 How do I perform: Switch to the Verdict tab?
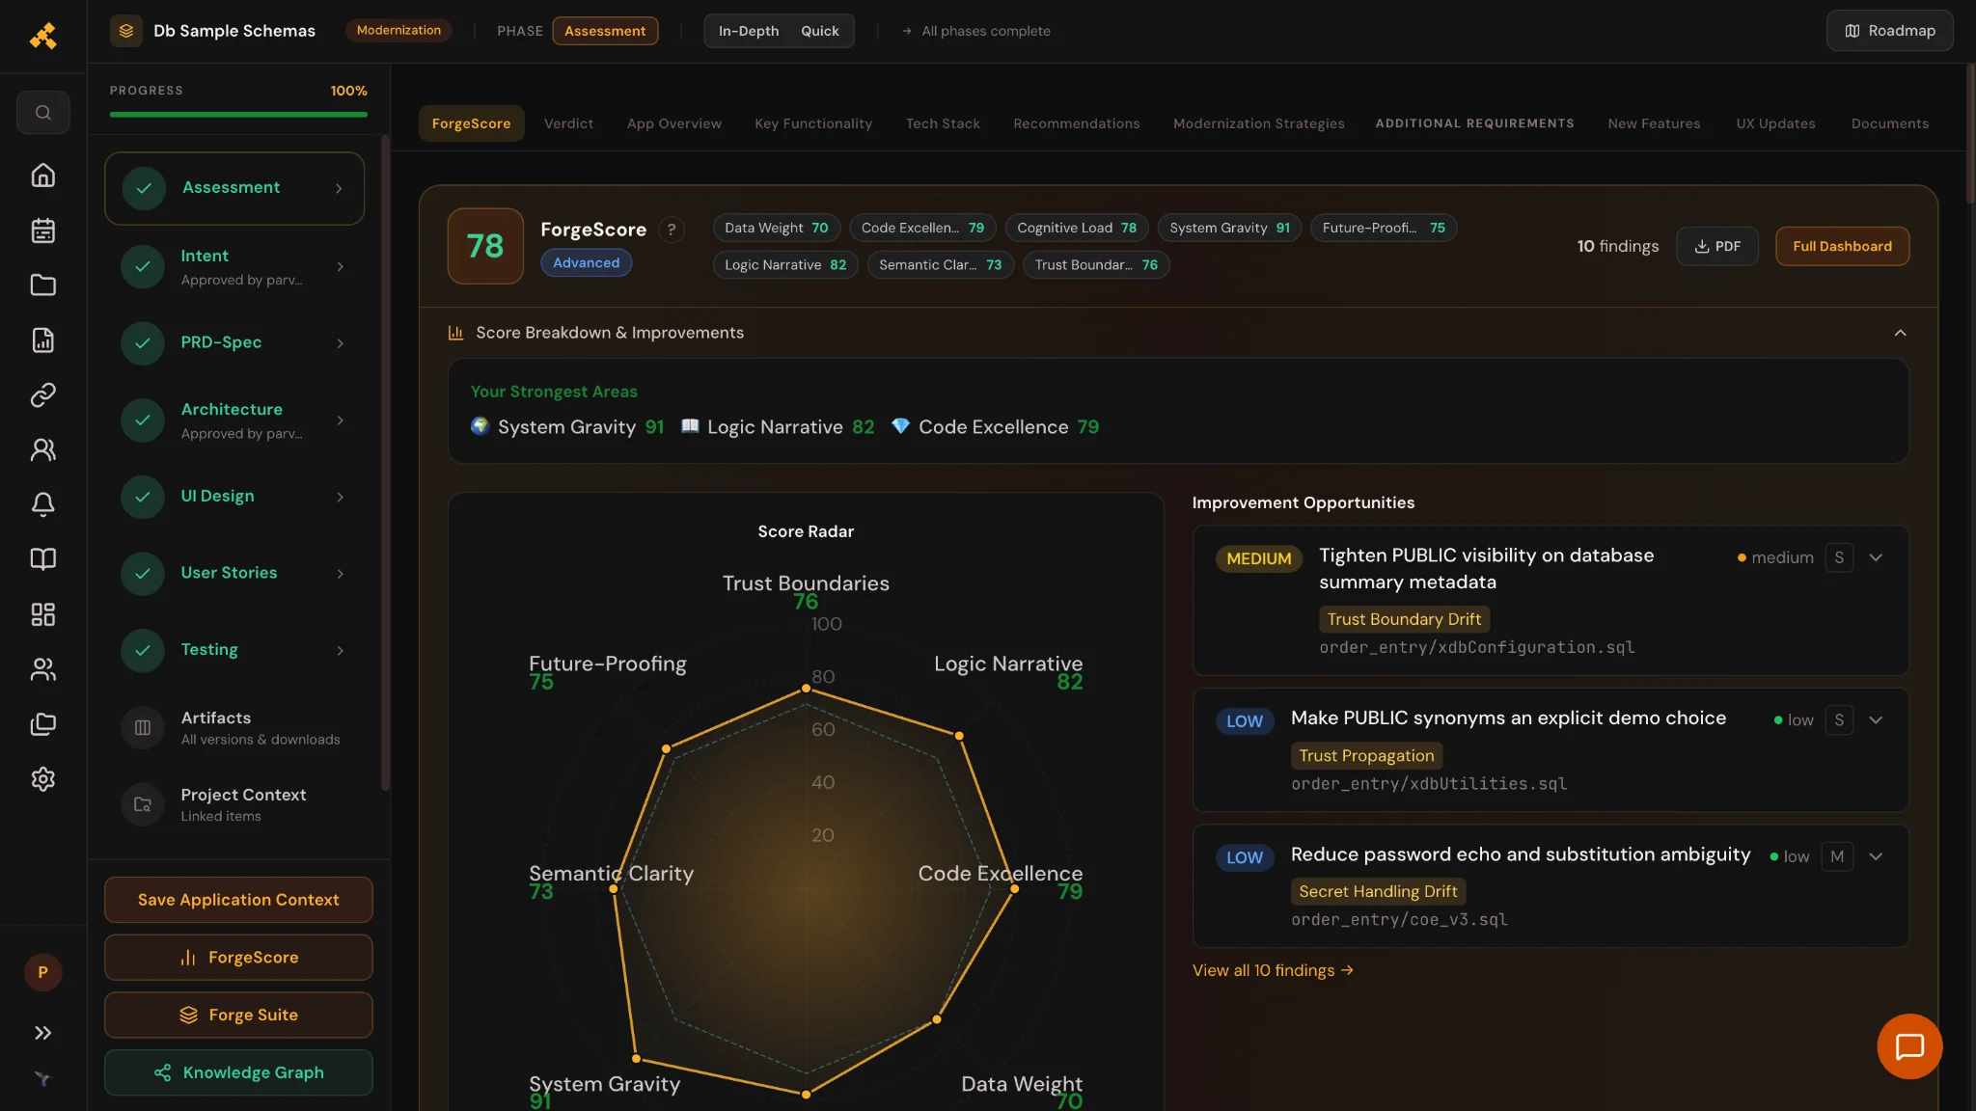[568, 123]
